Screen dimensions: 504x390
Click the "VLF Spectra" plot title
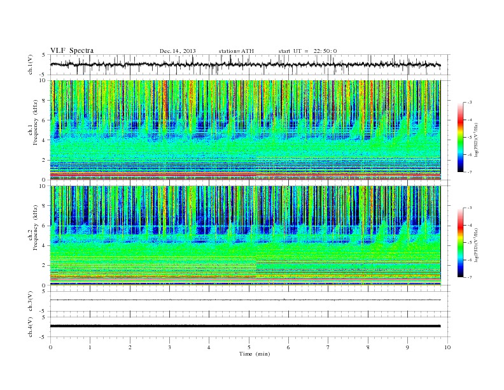[x=72, y=50]
